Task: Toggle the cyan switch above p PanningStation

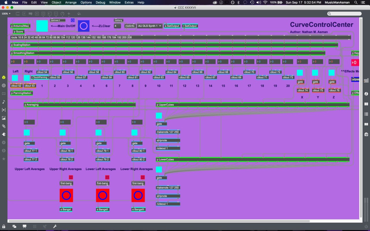Action: (x=15, y=78)
